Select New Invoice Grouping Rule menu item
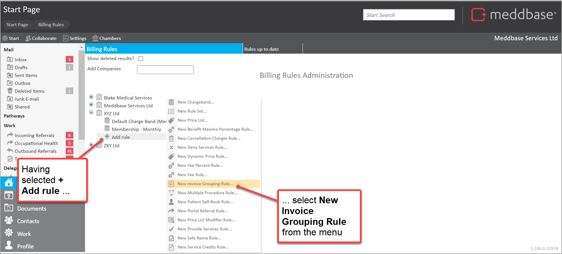 click(x=205, y=184)
